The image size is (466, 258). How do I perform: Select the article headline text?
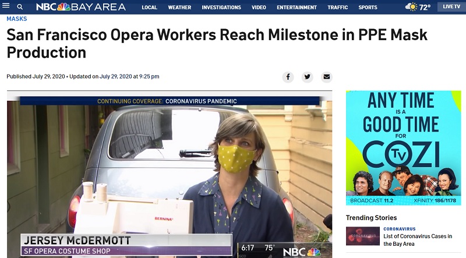click(x=217, y=44)
